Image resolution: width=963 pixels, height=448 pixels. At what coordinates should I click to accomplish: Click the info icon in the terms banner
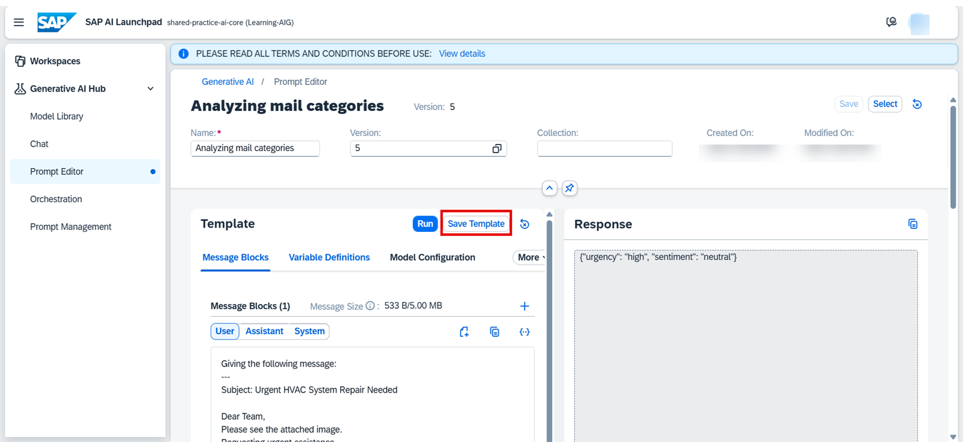tap(184, 54)
